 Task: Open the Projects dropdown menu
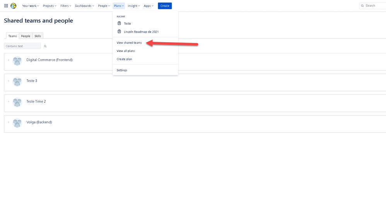(50, 6)
